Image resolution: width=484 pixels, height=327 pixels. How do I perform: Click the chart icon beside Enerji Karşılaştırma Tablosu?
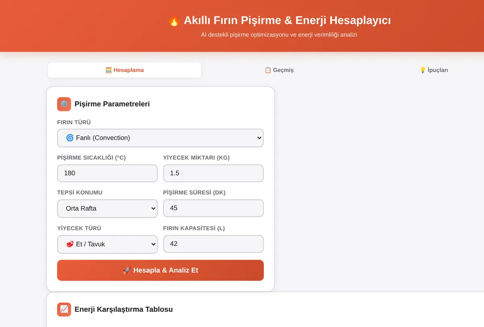(64, 310)
